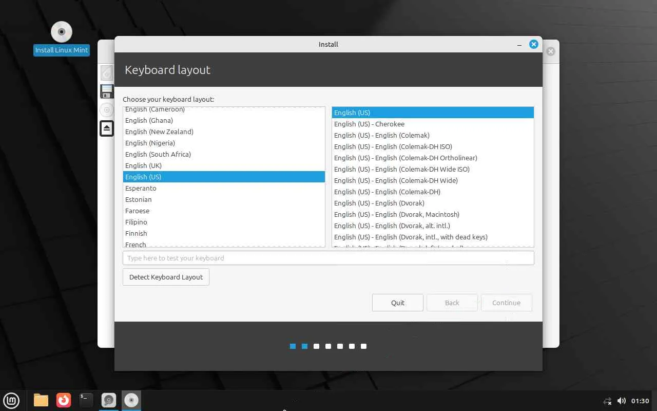Select the Colemak-DH ISO variant

click(433, 146)
